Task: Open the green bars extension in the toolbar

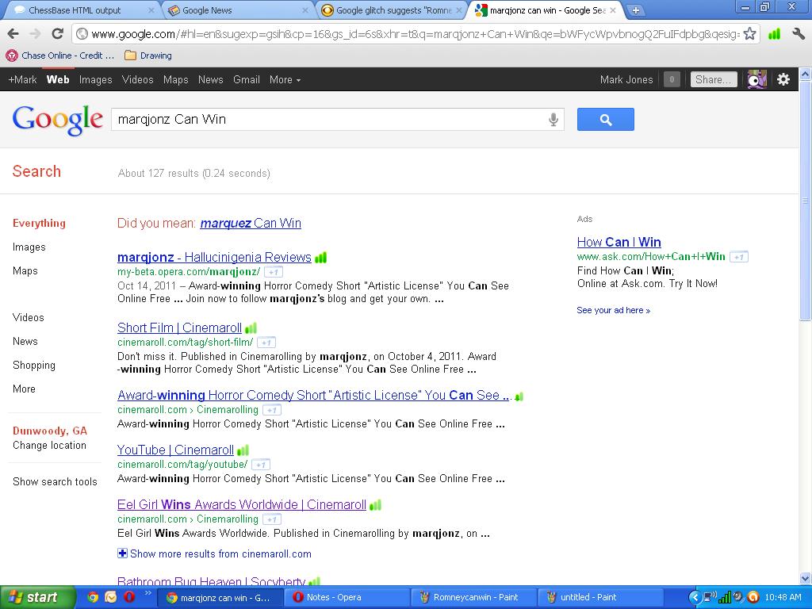Action: point(774,34)
